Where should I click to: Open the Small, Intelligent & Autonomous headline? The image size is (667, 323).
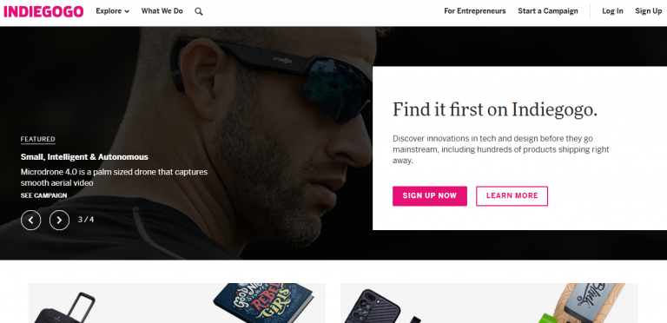point(84,157)
